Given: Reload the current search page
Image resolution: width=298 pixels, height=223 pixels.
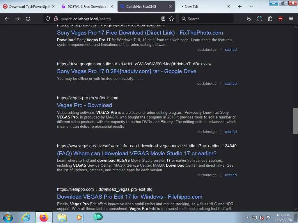Looking at the screenshot, I should (28, 19).
